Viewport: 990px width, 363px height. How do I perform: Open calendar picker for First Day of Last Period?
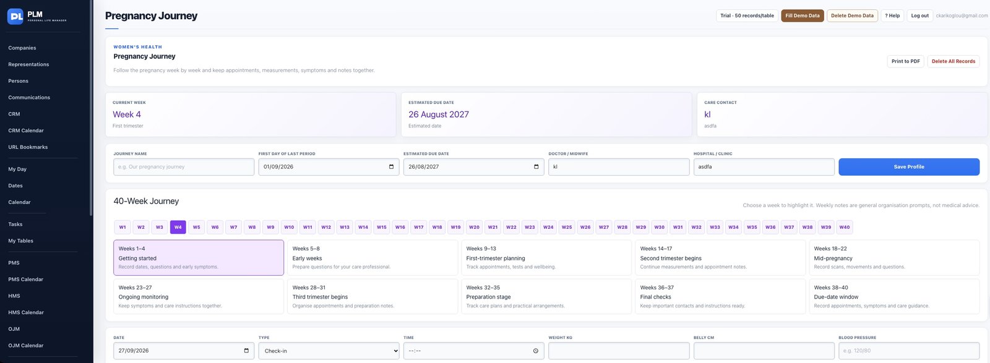(391, 167)
